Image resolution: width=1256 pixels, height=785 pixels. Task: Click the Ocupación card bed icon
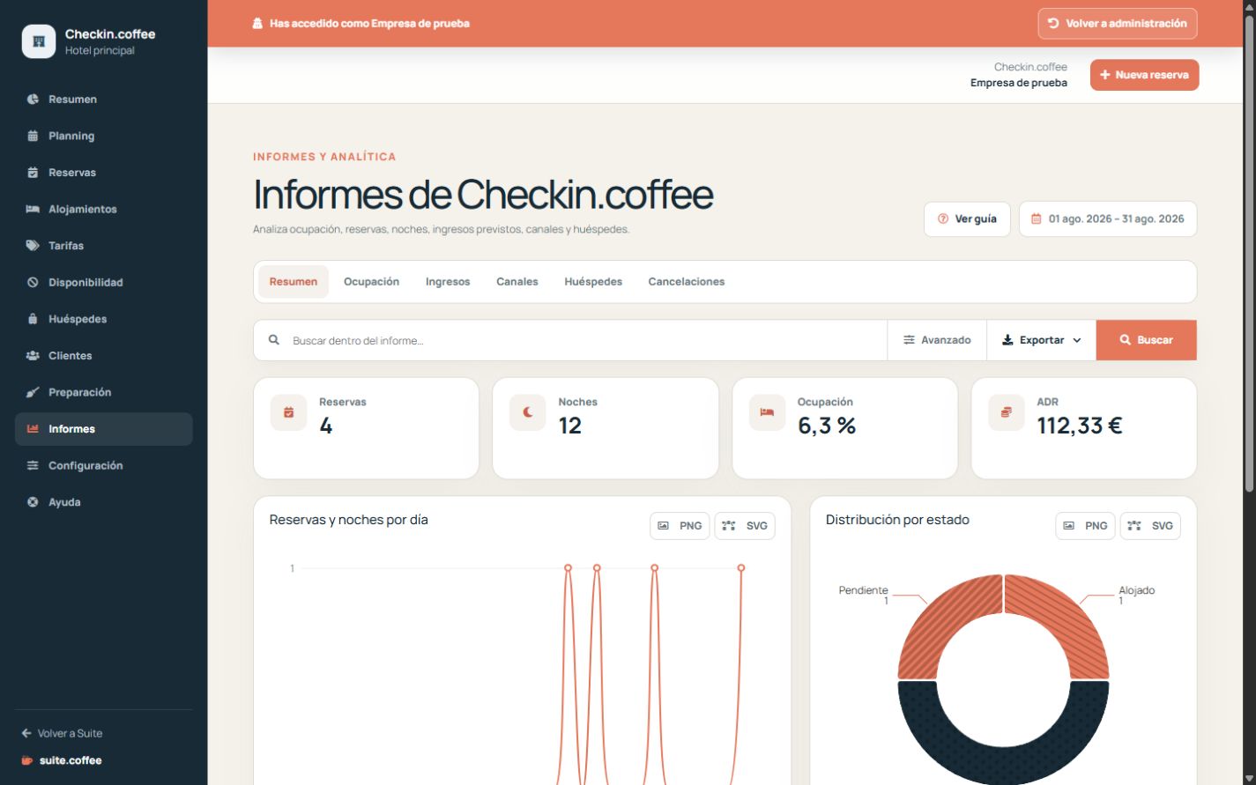[767, 412]
